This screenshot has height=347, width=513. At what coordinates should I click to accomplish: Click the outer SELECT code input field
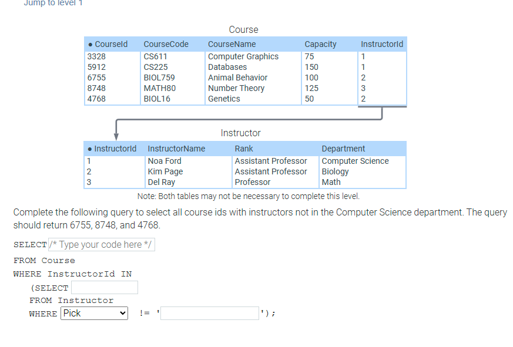(x=102, y=245)
